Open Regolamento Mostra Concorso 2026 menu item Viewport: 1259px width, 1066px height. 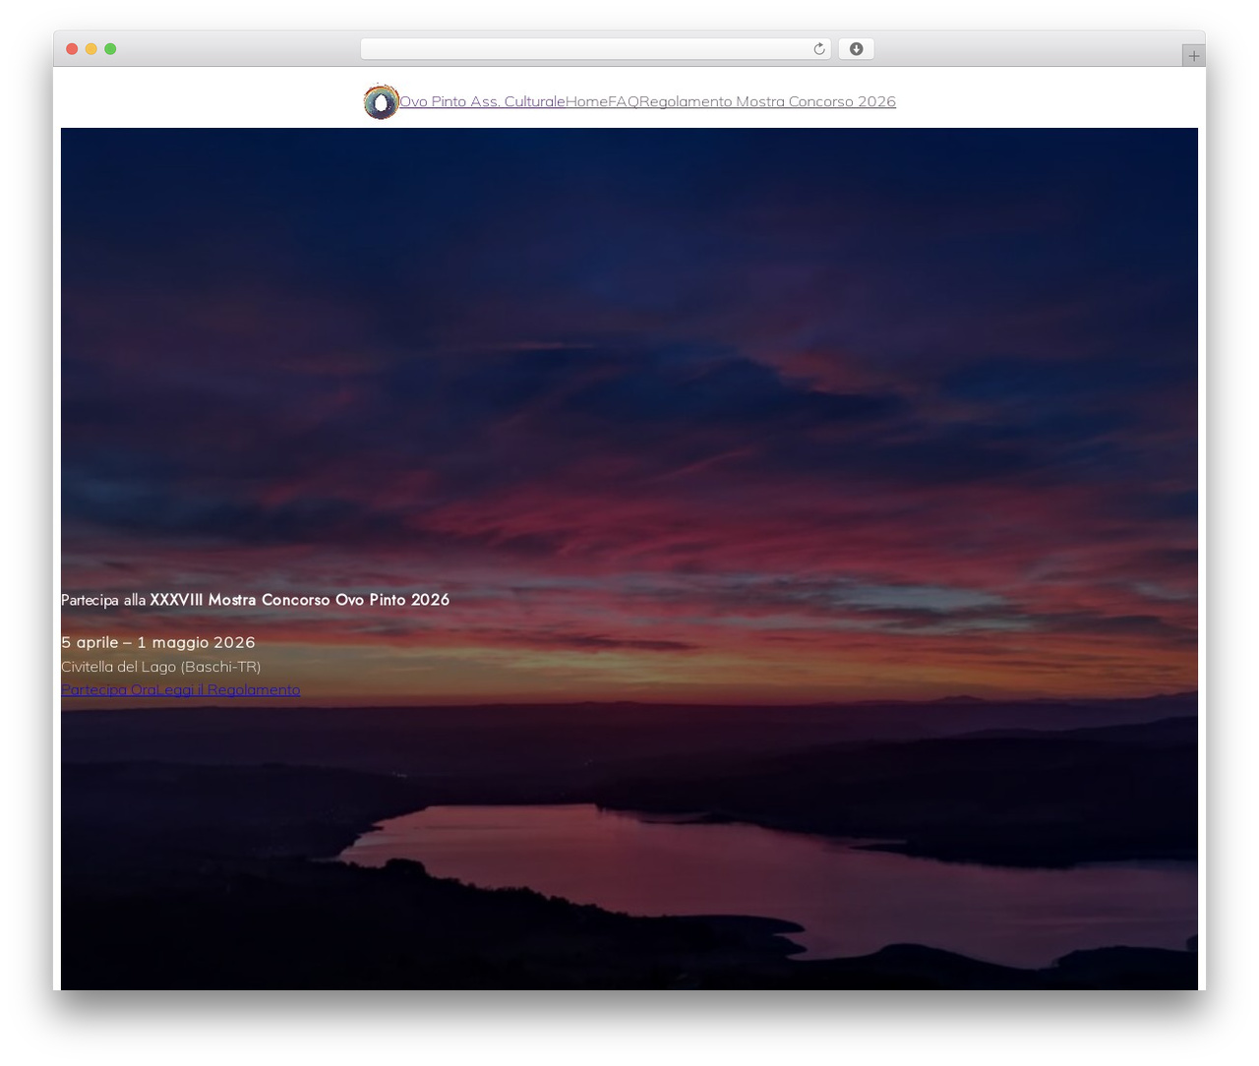[x=767, y=101]
